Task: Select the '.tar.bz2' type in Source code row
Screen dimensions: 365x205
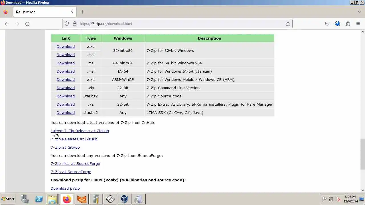Action: [x=91, y=96]
